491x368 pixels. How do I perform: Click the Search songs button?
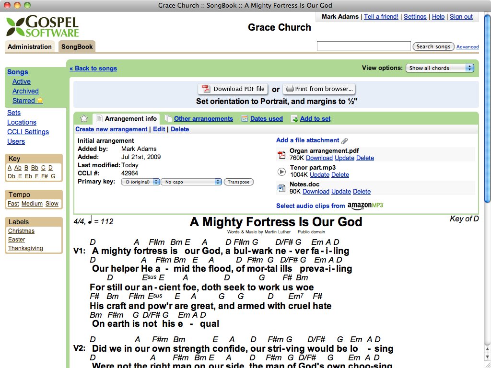point(433,46)
